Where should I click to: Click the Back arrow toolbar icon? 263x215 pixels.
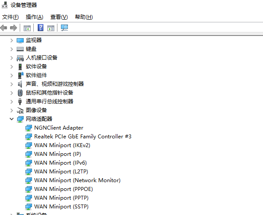[x=4, y=28]
